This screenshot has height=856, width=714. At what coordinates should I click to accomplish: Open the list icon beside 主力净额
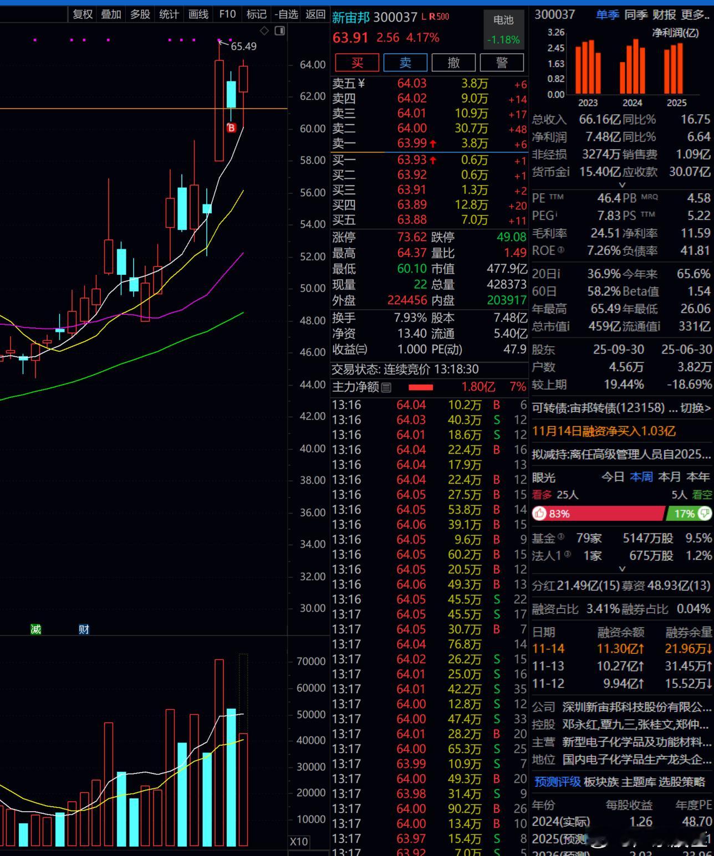pyautogui.click(x=386, y=387)
